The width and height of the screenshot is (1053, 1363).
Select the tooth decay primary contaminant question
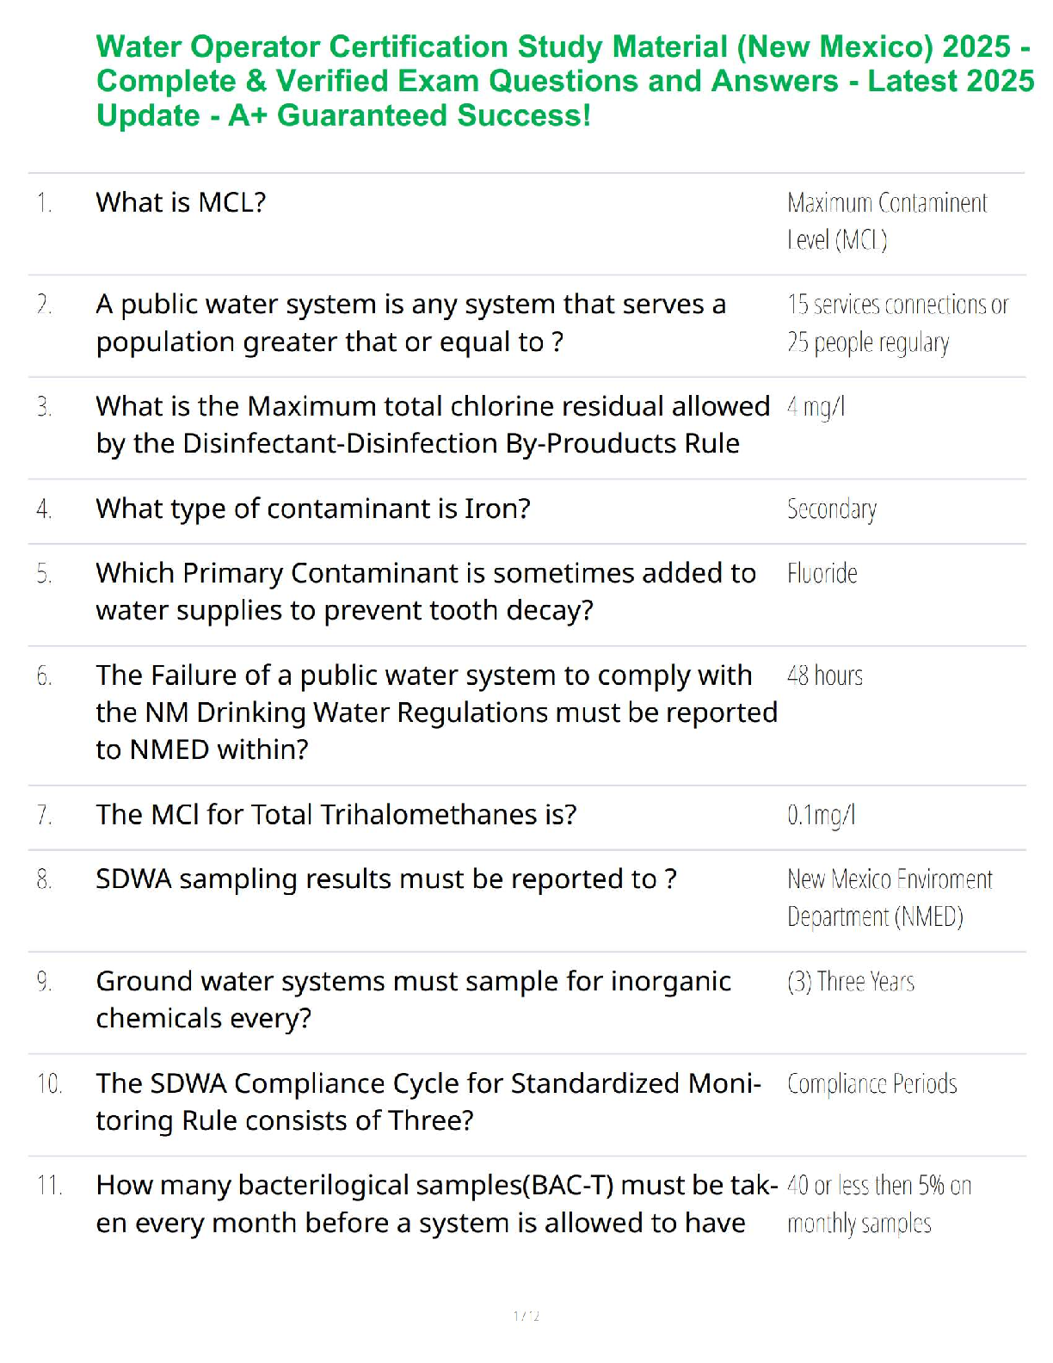tap(425, 591)
